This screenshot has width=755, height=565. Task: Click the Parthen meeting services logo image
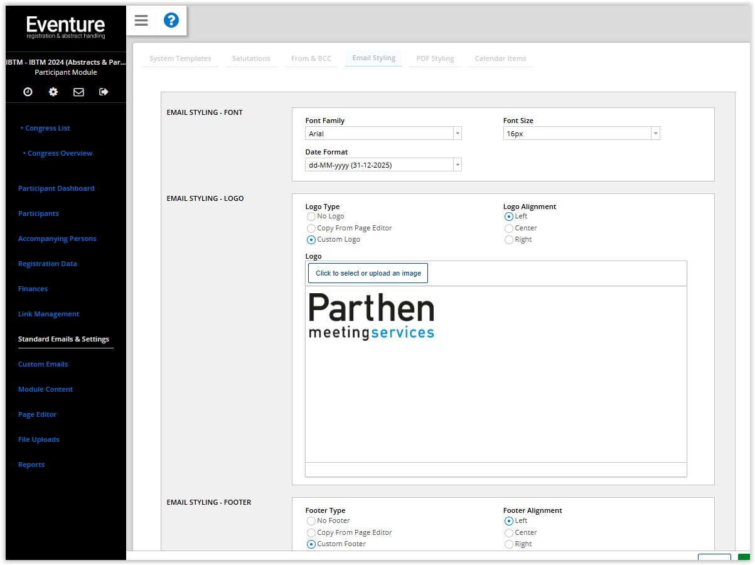point(372,316)
